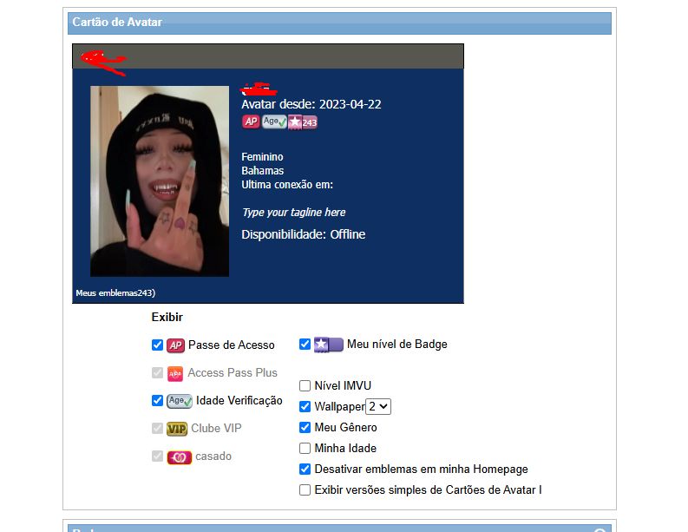688x532 pixels.
Task: Click the Access Pass Plus icon
Action: (x=175, y=373)
